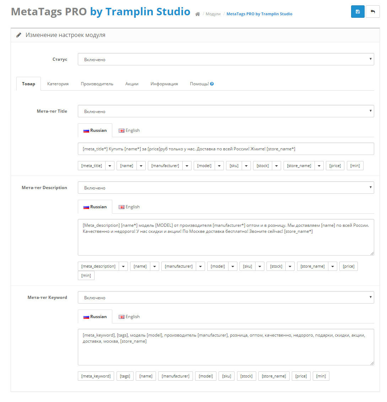Screen dimensions: 387x402
Task: Click the Title meta-tag template input field
Action: point(226,149)
